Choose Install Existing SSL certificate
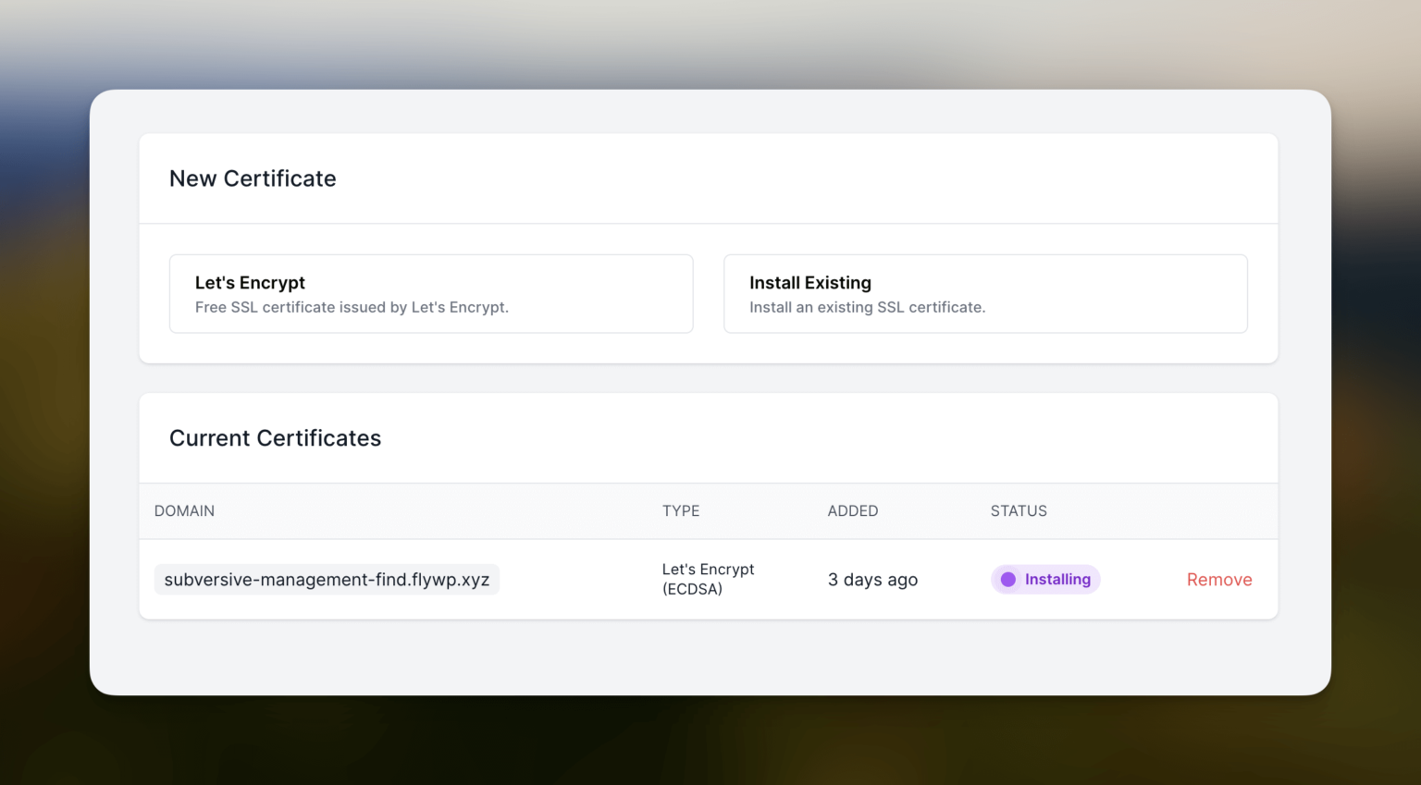This screenshot has width=1421, height=785. pyautogui.click(x=985, y=293)
